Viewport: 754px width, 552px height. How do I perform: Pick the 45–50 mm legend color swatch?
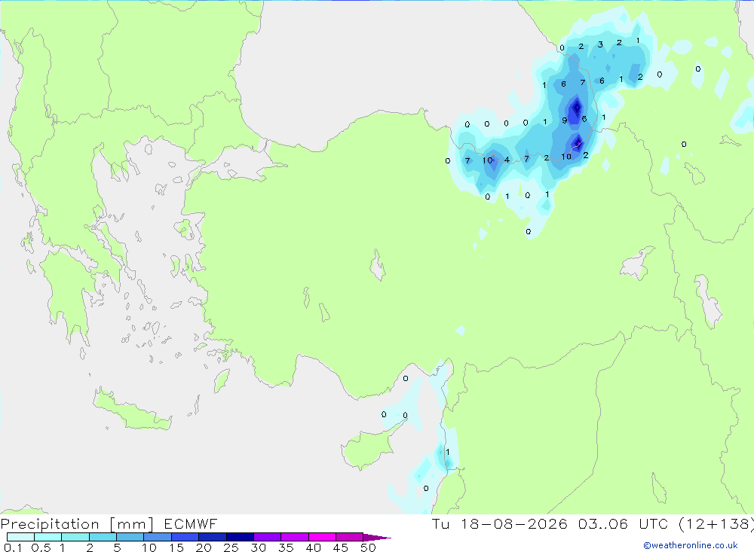click(x=350, y=537)
